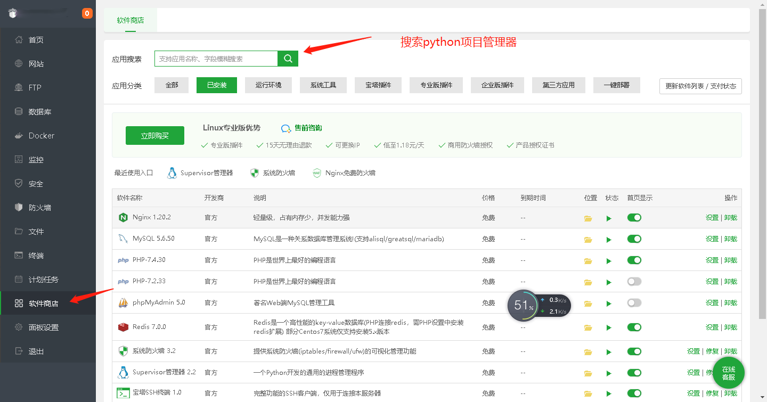767x402 pixels.
Task: Click the MySQL status play icon
Action: (x=609, y=240)
